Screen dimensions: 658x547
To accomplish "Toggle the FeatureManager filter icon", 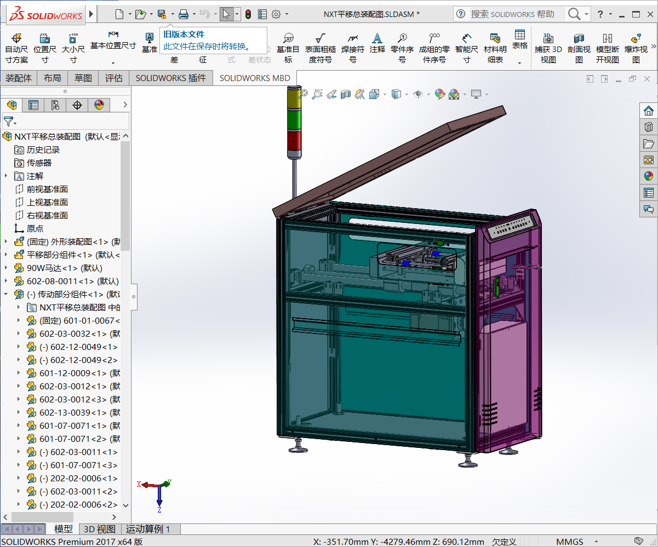I will [9, 120].
